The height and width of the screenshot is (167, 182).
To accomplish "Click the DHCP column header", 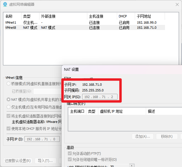I will point(123,16).
